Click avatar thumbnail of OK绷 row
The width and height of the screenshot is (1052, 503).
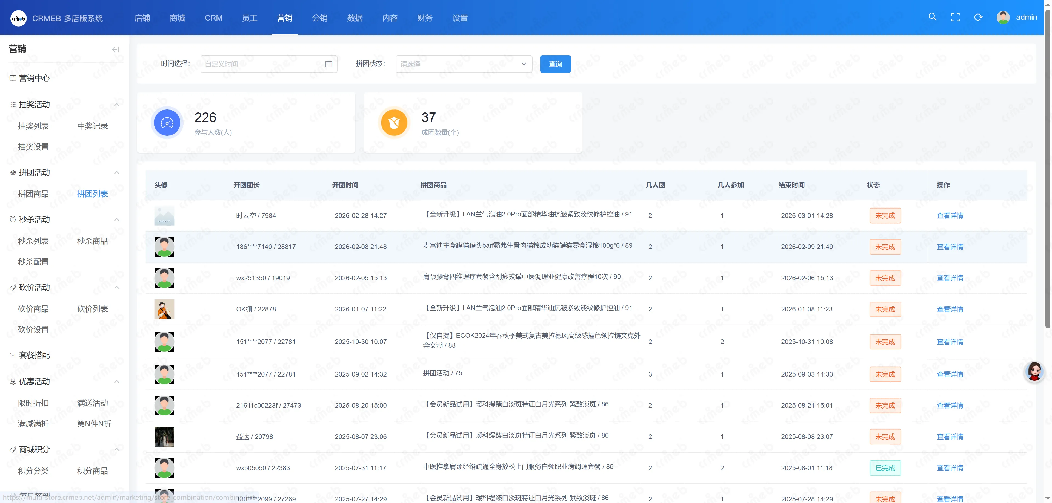(164, 309)
